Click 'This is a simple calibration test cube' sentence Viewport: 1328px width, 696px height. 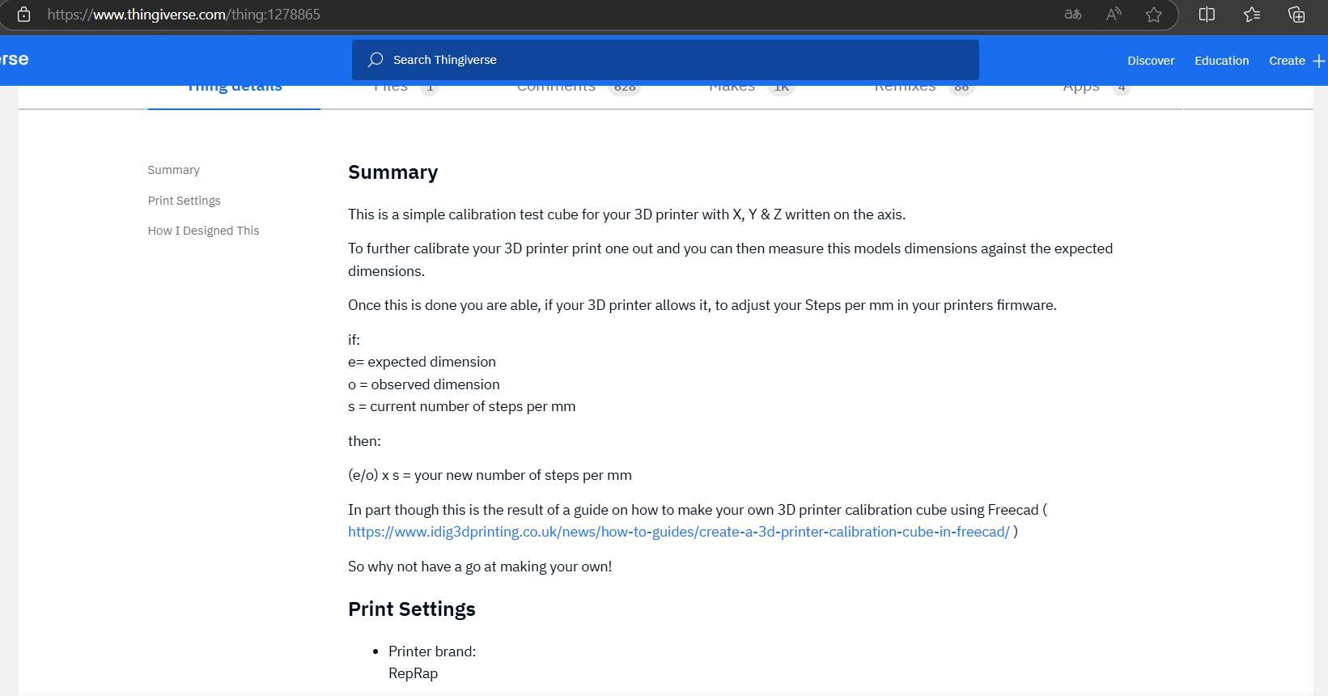point(626,214)
